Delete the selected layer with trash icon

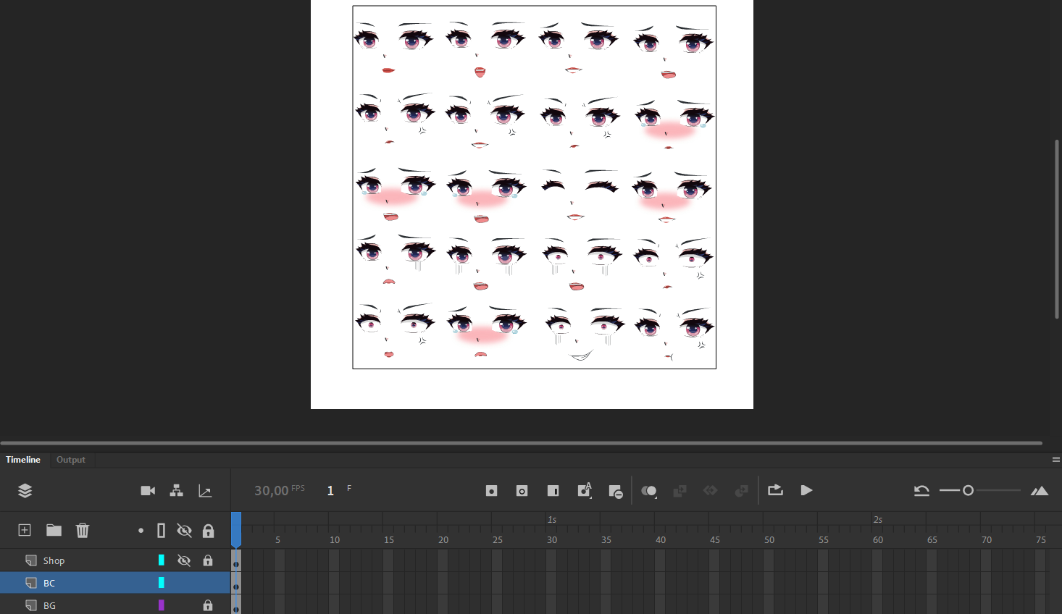(83, 530)
